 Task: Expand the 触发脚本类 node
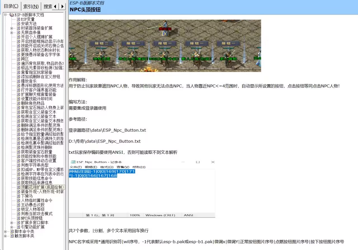click(5, 236)
